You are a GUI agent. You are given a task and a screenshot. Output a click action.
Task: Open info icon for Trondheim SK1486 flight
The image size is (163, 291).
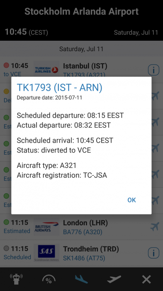[153, 253]
